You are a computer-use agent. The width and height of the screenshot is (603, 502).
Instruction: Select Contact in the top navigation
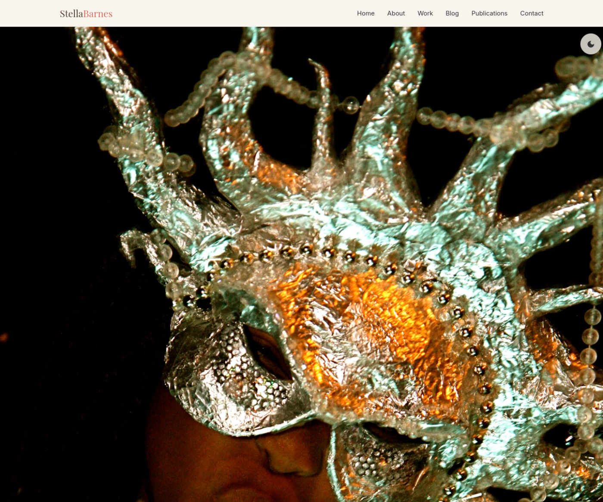click(531, 13)
